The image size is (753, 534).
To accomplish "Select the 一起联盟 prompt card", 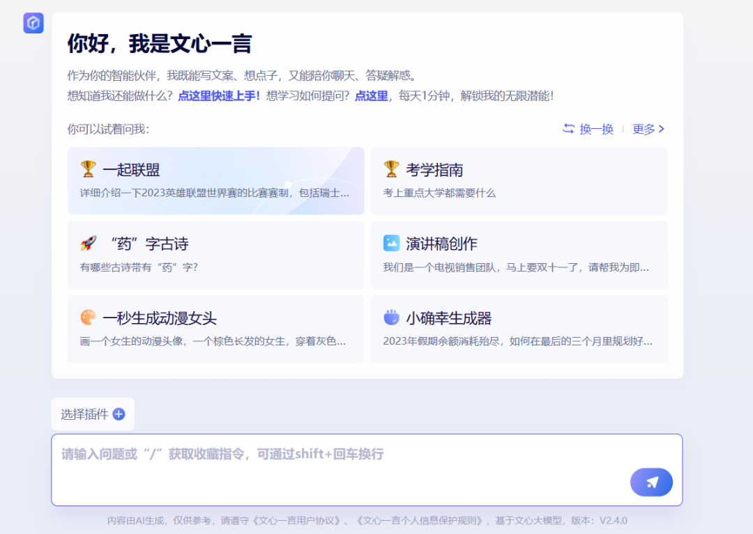I will pyautogui.click(x=216, y=181).
